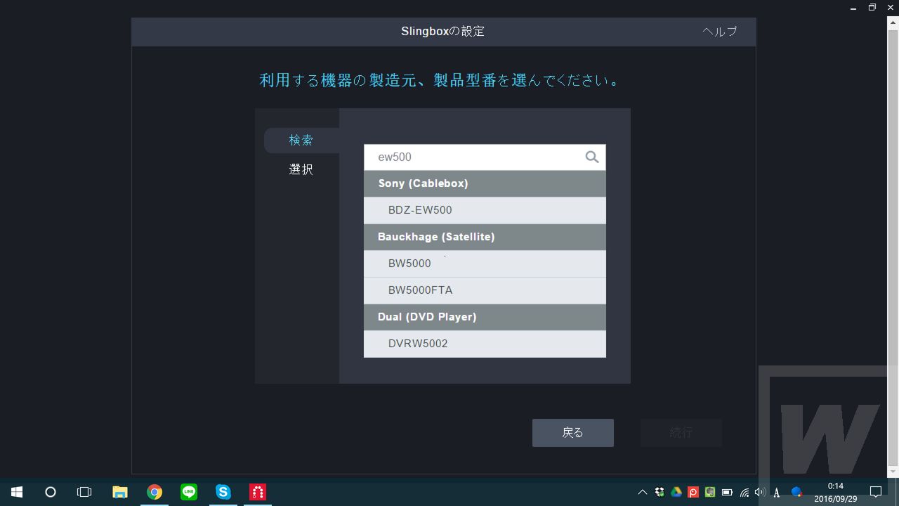This screenshot has width=899, height=506.
Task: Open the volume speaker icon
Action: 760,492
